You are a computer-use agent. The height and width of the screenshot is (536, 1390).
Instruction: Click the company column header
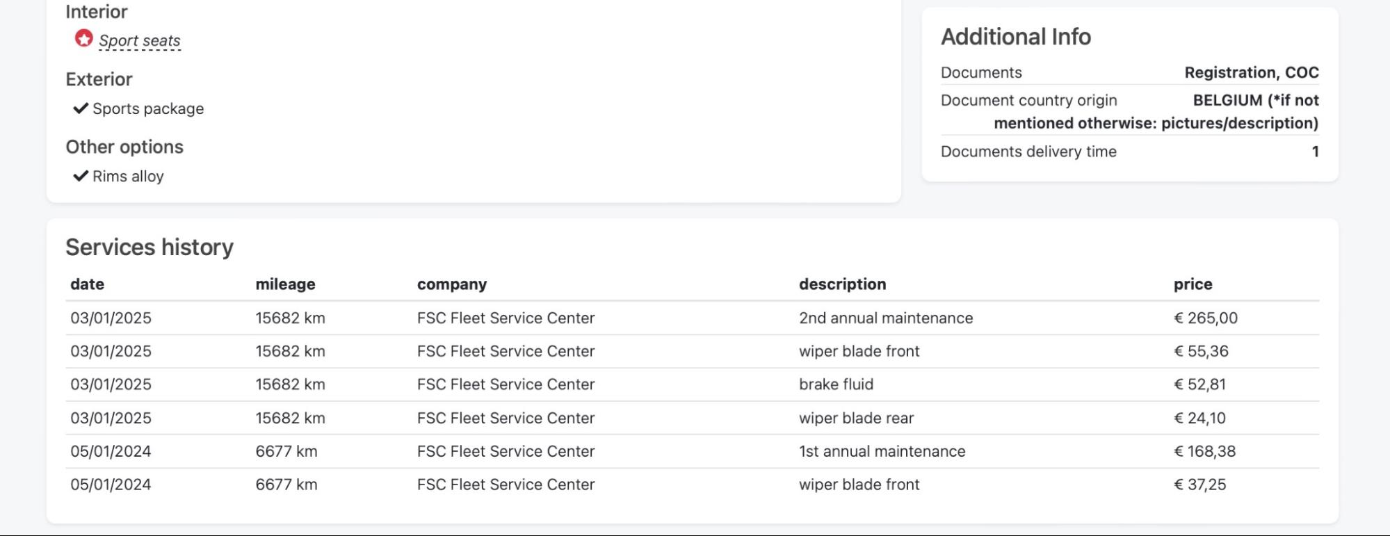(452, 284)
